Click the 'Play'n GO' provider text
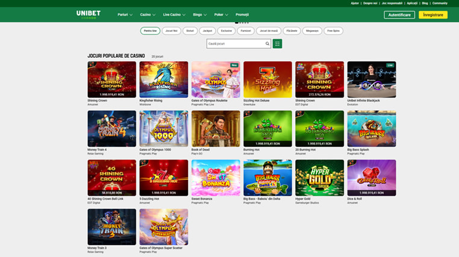Viewport: 459px width, 257px height. coord(197,153)
